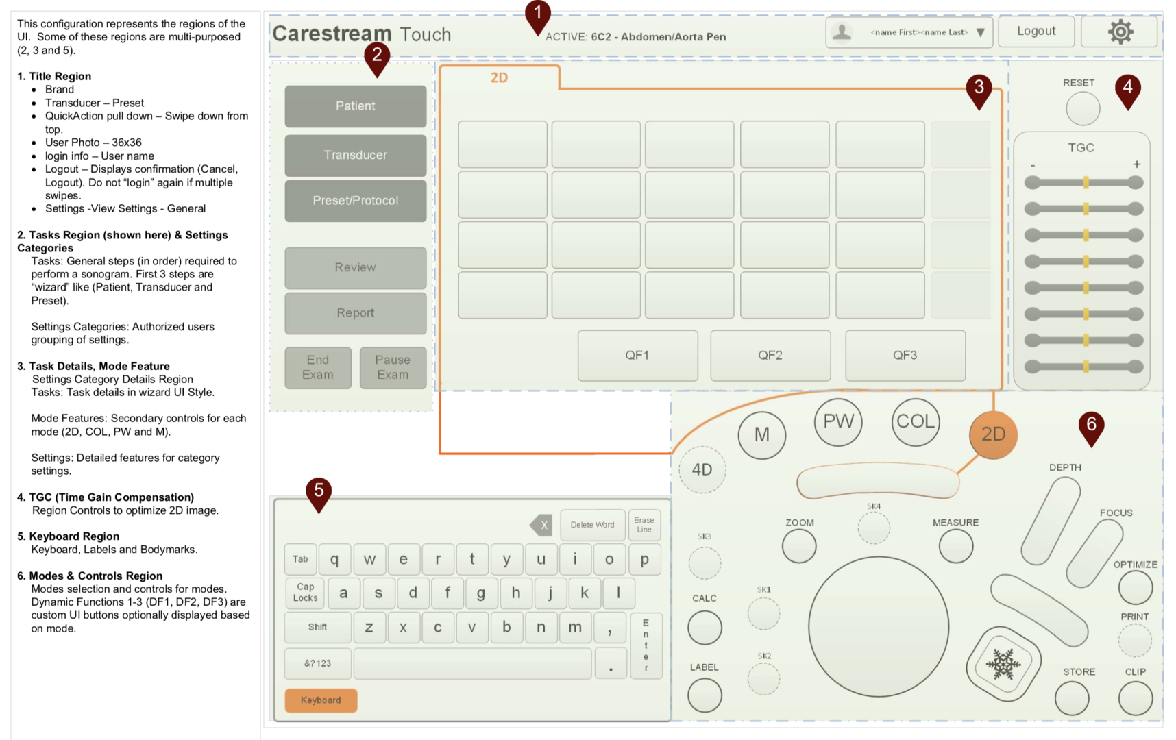The height and width of the screenshot is (740, 1176).
Task: Tap the p key
Action: 644,558
